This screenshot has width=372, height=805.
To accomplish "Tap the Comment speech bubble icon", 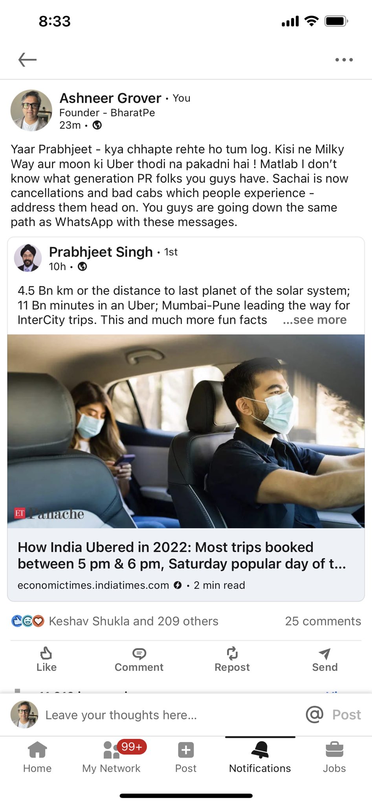I will click(x=139, y=654).
